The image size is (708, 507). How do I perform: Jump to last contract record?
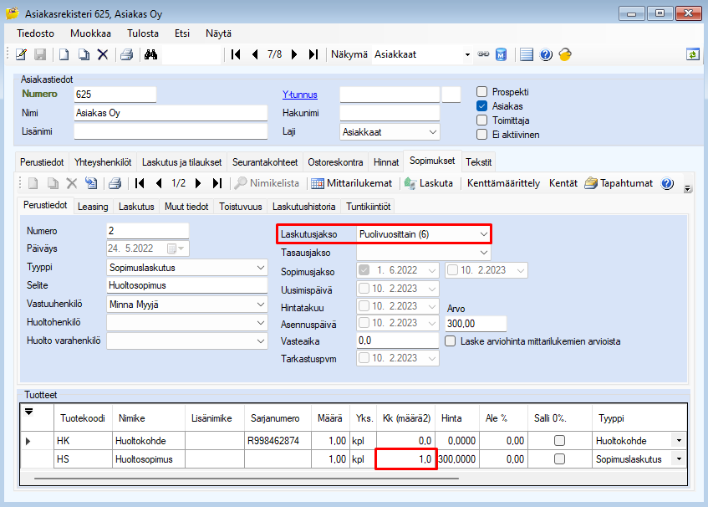217,183
